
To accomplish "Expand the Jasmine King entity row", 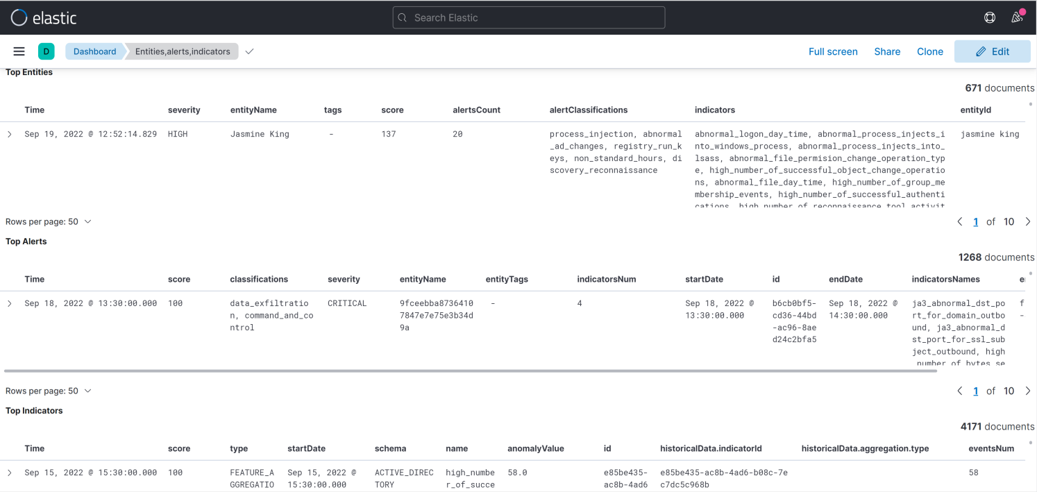I will click(x=9, y=133).
